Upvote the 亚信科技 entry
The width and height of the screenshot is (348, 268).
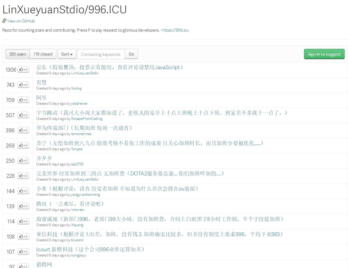23,236
